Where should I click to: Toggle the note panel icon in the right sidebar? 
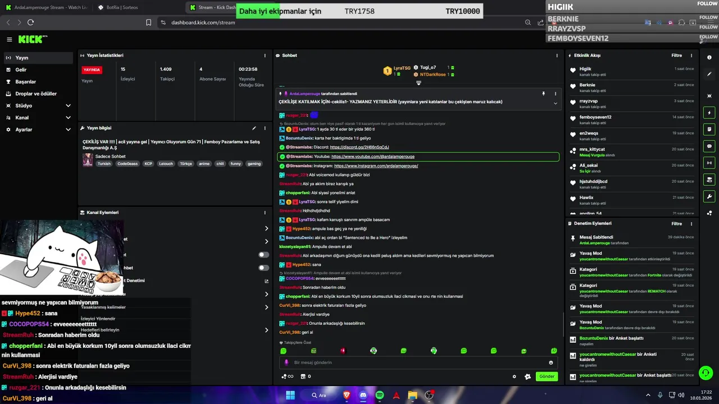709,129
